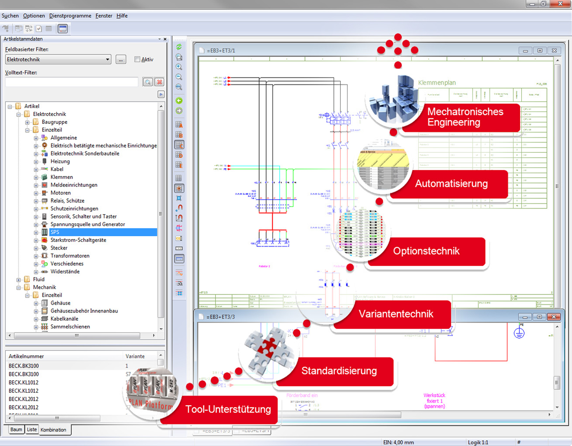Image resolution: width=572 pixels, height=446 pixels.
Task: Enable the Aktiv checkbox
Action: [137, 59]
